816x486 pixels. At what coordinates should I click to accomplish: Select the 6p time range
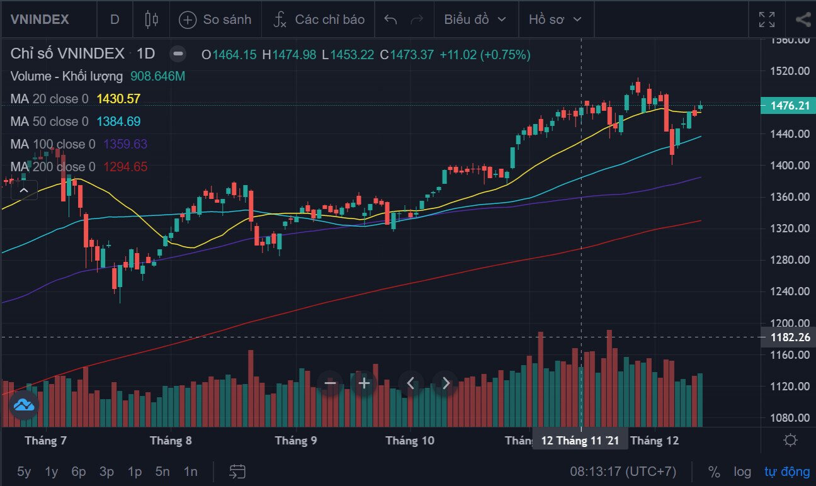79,472
